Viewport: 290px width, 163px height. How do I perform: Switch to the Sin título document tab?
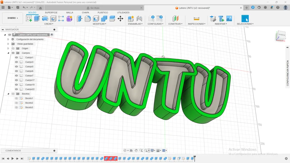click(x=94, y=8)
